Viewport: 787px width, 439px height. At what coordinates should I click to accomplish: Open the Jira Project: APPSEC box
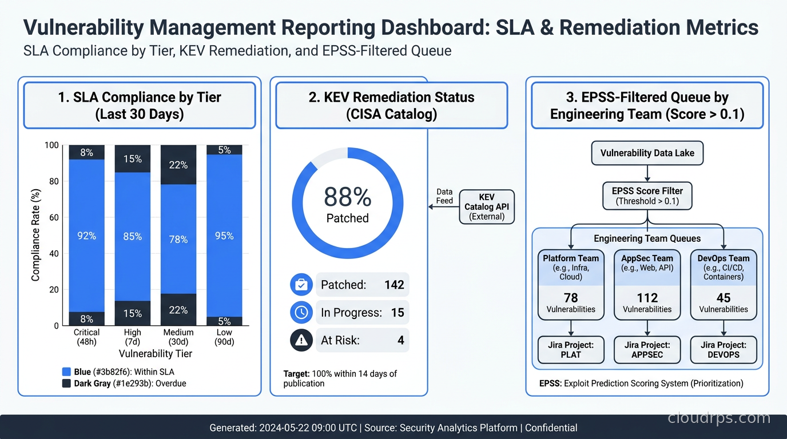tap(647, 350)
